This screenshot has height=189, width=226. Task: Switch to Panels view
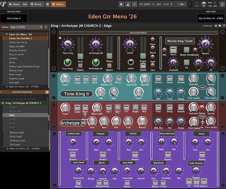[14, 4]
